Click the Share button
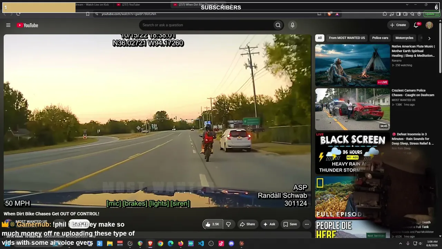 [x=247, y=224]
